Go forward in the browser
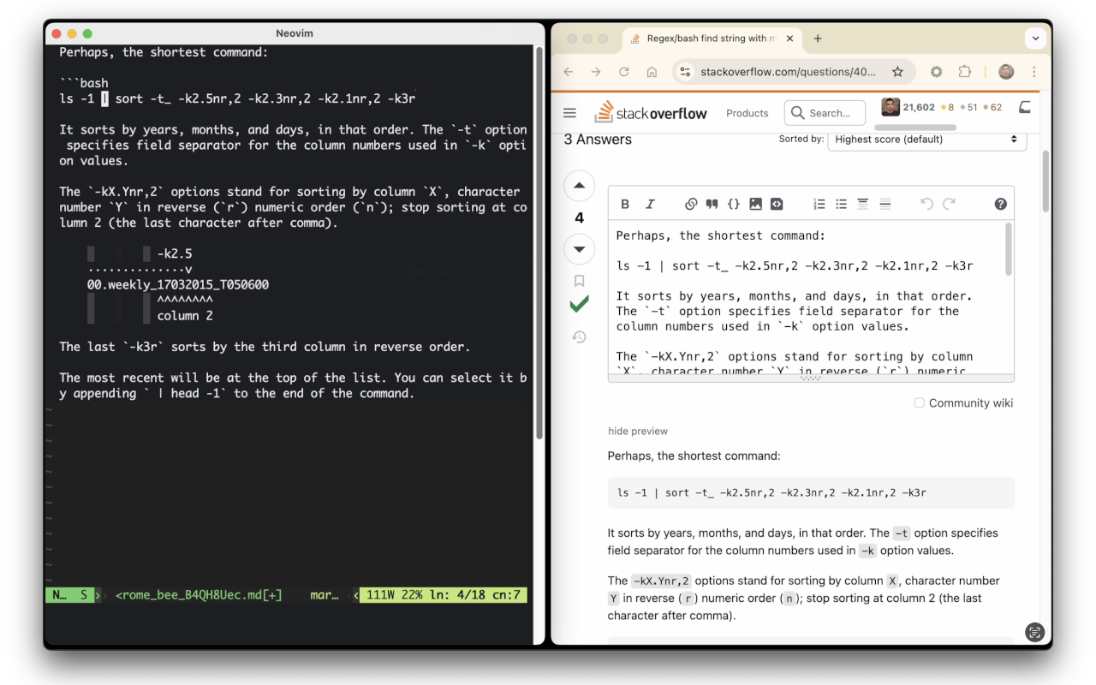This screenshot has width=1096, height=685. 595,72
